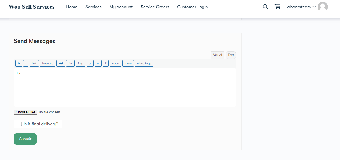Insert code tag with code button
Screen dimensions: 340x160
coord(116,64)
